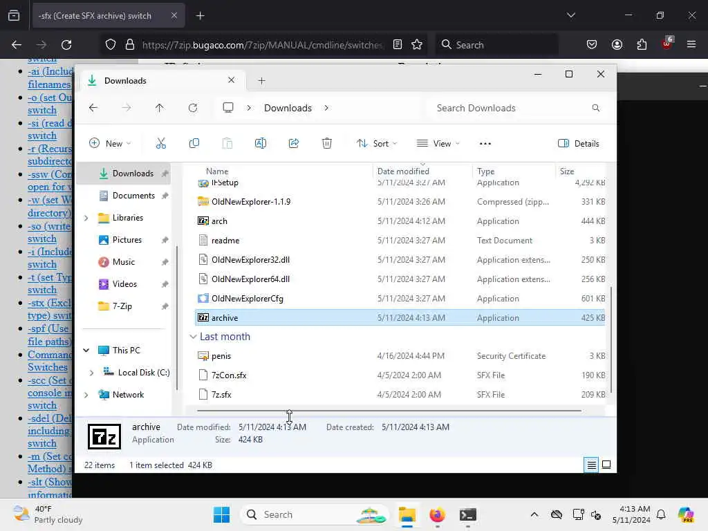The width and height of the screenshot is (708, 531).
Task: Switch to details list view icon in status bar
Action: point(592,465)
